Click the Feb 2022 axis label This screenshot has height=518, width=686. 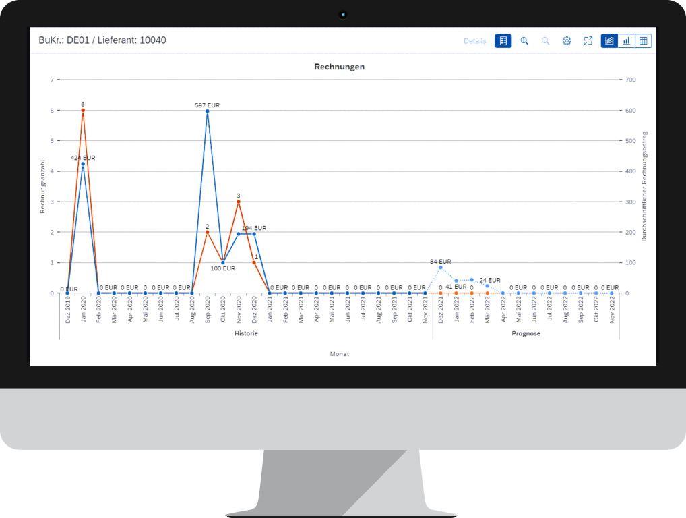(x=472, y=310)
